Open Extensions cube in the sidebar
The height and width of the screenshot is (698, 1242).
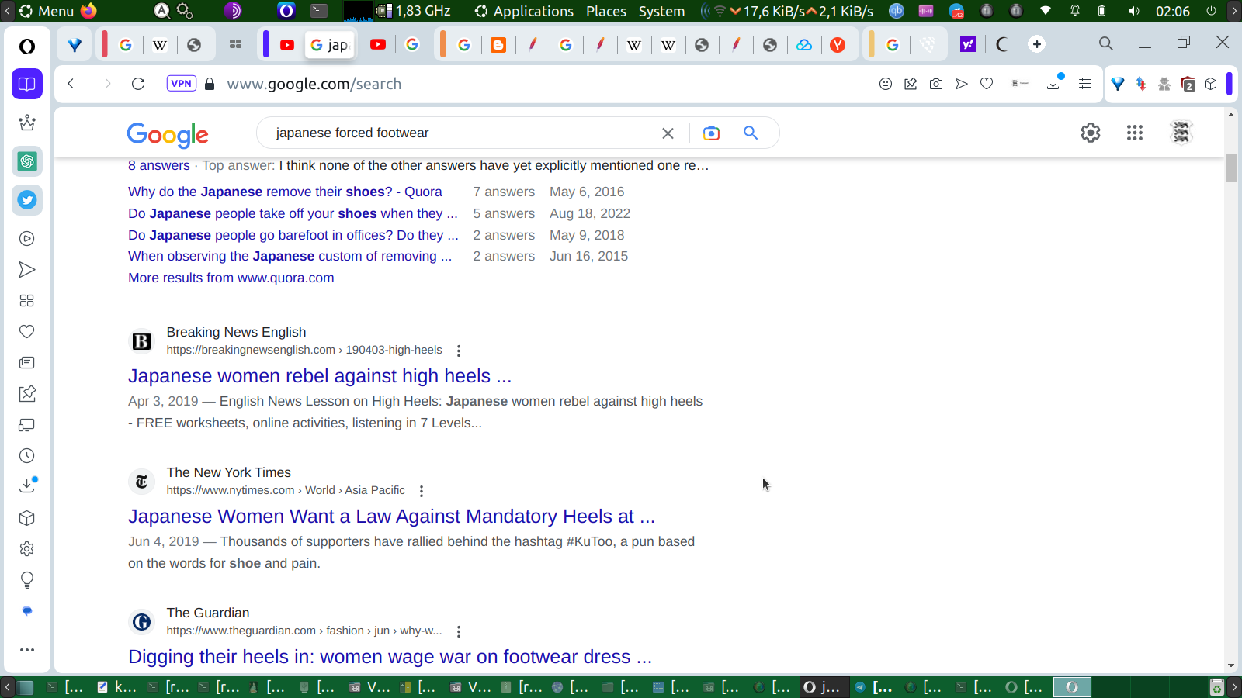tap(27, 518)
